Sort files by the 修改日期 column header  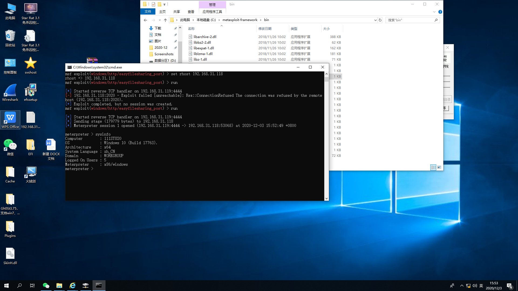click(x=265, y=29)
